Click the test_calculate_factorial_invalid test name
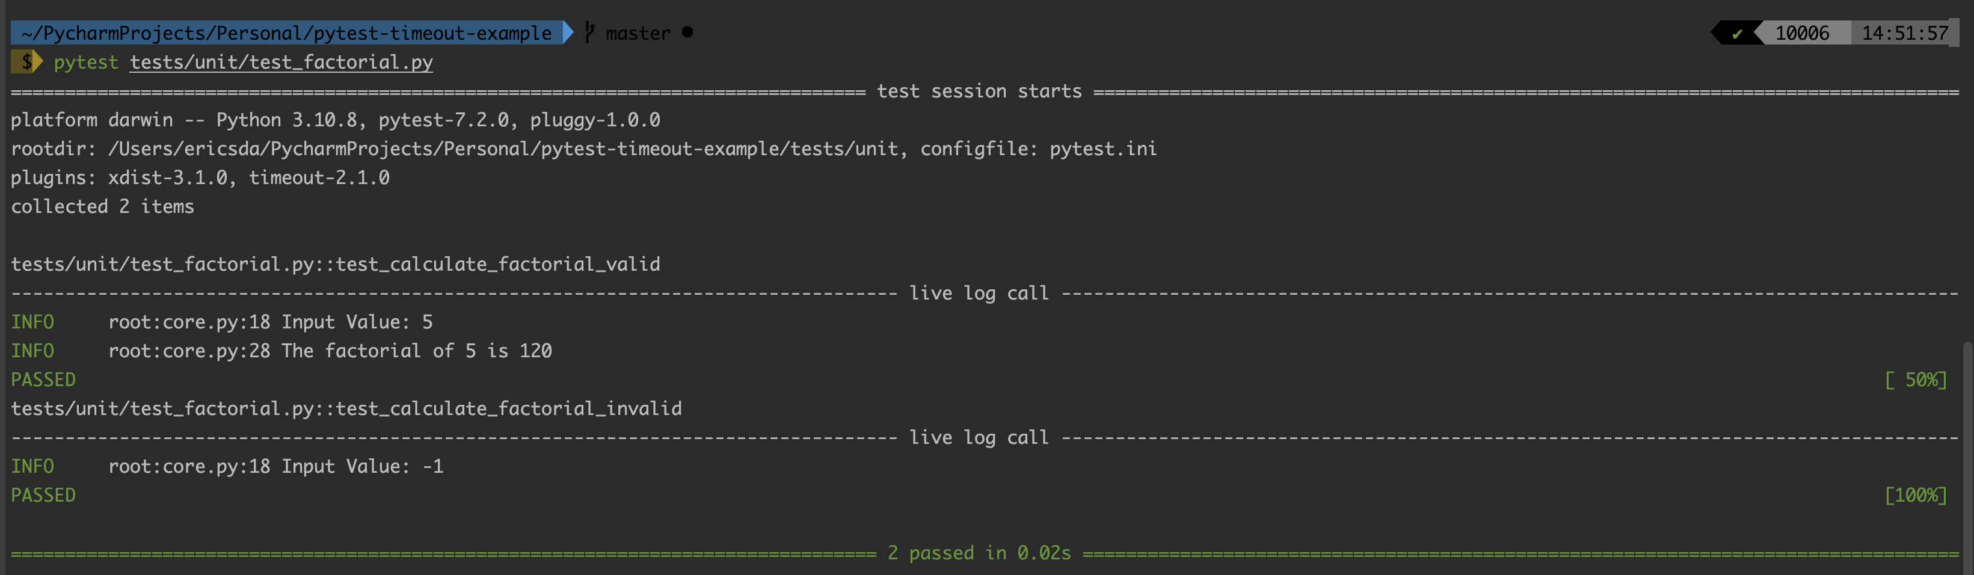Screen dimensions: 1974x575 (509, 408)
